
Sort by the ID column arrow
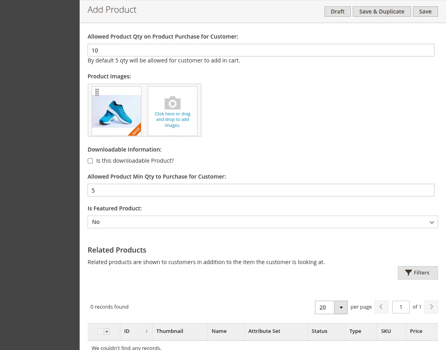(147, 331)
